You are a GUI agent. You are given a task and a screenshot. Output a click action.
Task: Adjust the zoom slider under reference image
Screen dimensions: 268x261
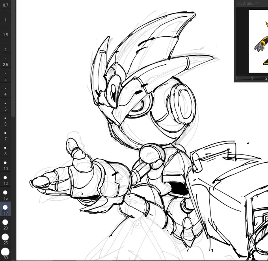coord(252,78)
